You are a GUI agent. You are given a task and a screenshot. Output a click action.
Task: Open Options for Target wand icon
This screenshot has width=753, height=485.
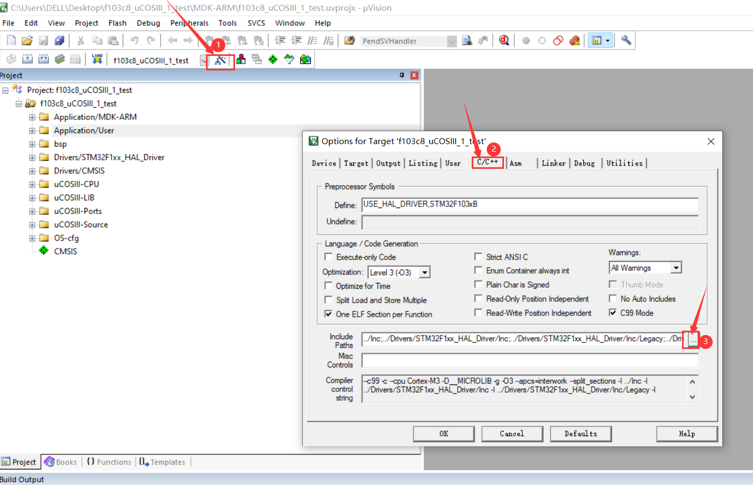pyautogui.click(x=220, y=60)
